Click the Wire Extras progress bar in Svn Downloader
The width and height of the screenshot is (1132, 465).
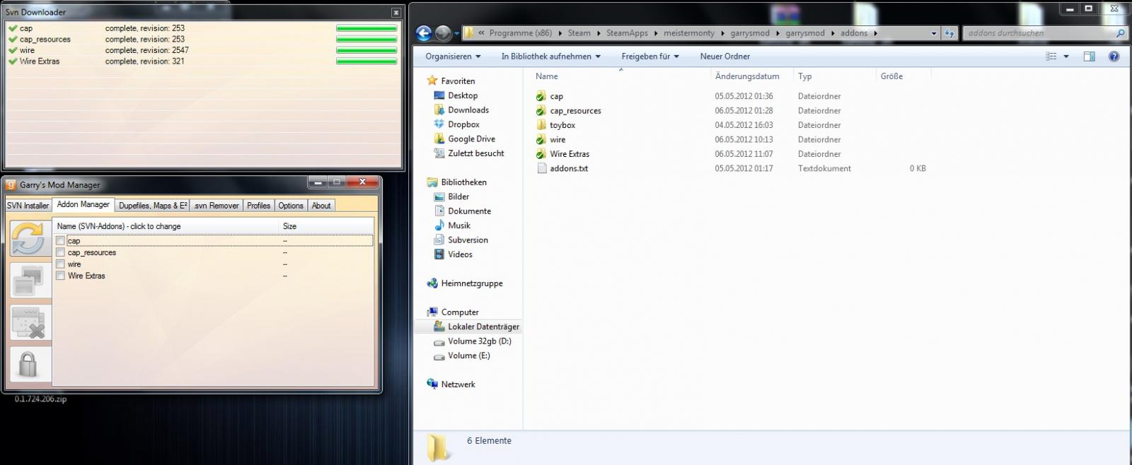click(x=366, y=61)
